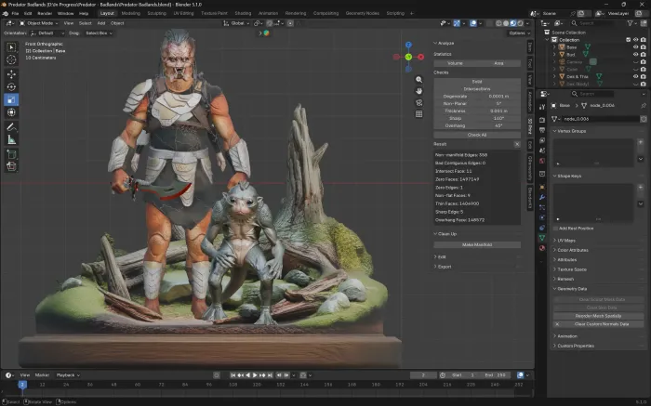Pin the properties context with pin icon
The image size is (651, 406).
644,106
